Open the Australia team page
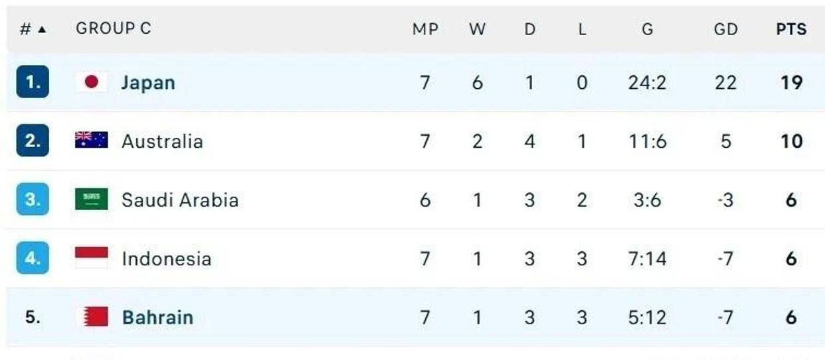Image resolution: width=825 pixels, height=360 pixels. pos(162,141)
